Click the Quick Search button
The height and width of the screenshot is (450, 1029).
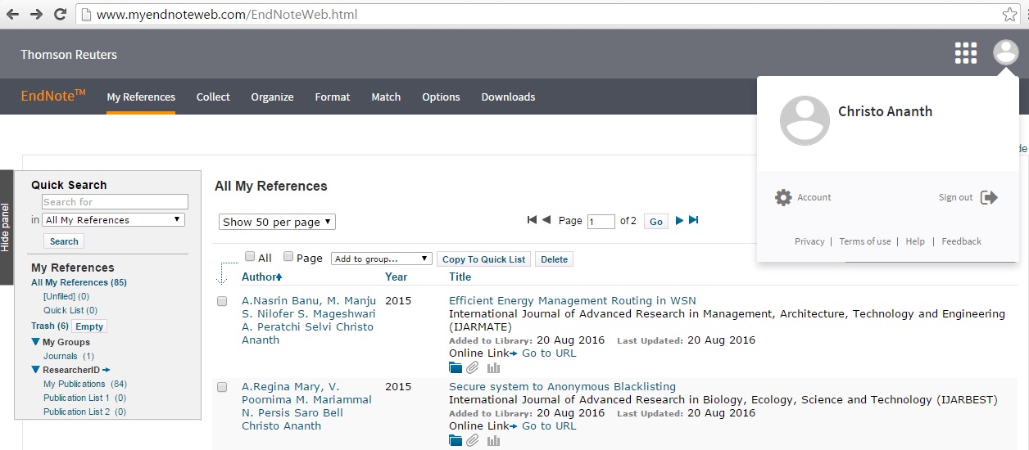tap(64, 241)
